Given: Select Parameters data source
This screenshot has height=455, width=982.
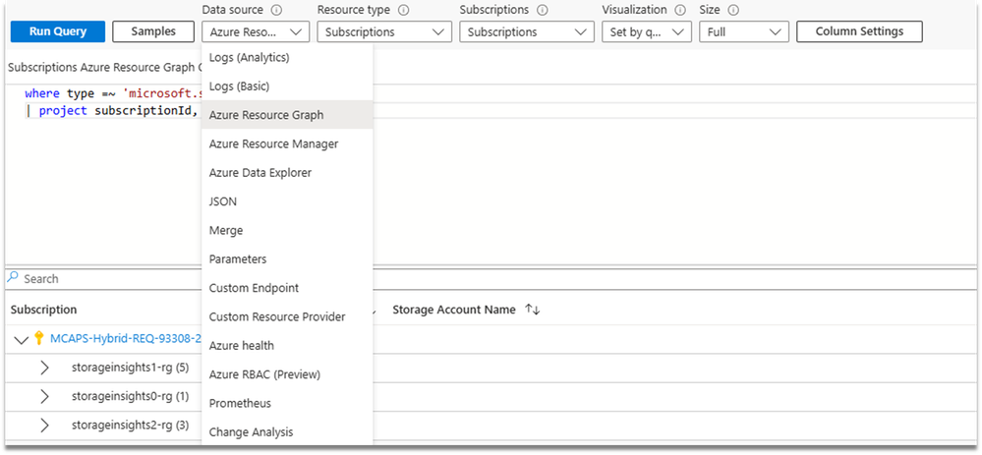Looking at the screenshot, I should (287, 259).
